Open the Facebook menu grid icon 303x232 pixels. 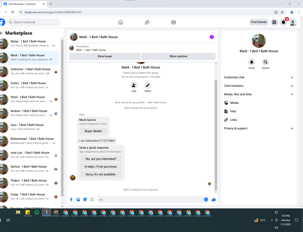coord(274,22)
